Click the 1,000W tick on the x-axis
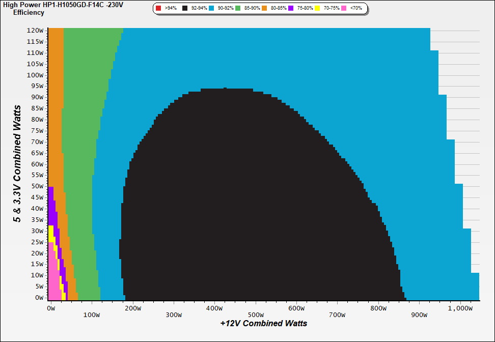The image size is (495, 342). (x=460, y=308)
